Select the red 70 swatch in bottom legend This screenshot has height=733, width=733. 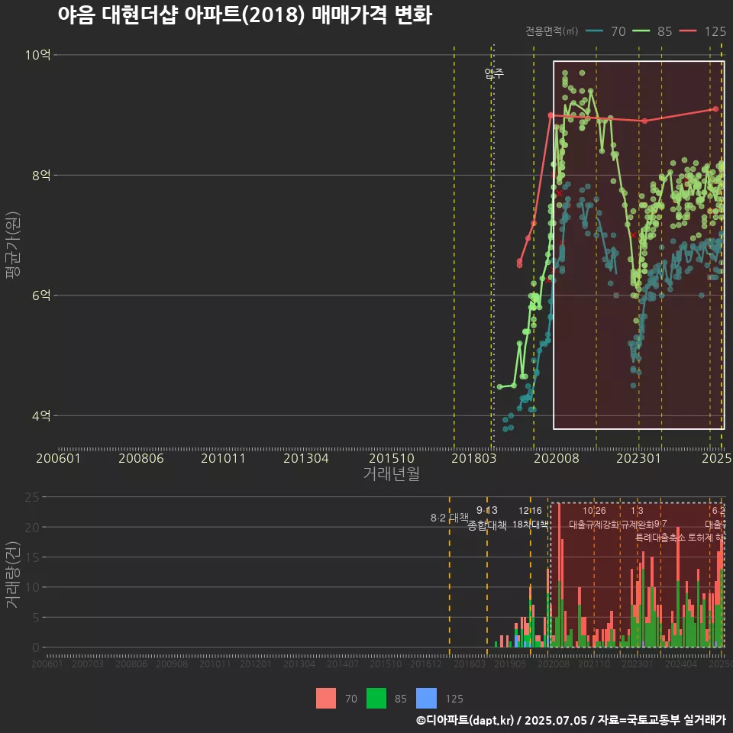click(x=326, y=699)
